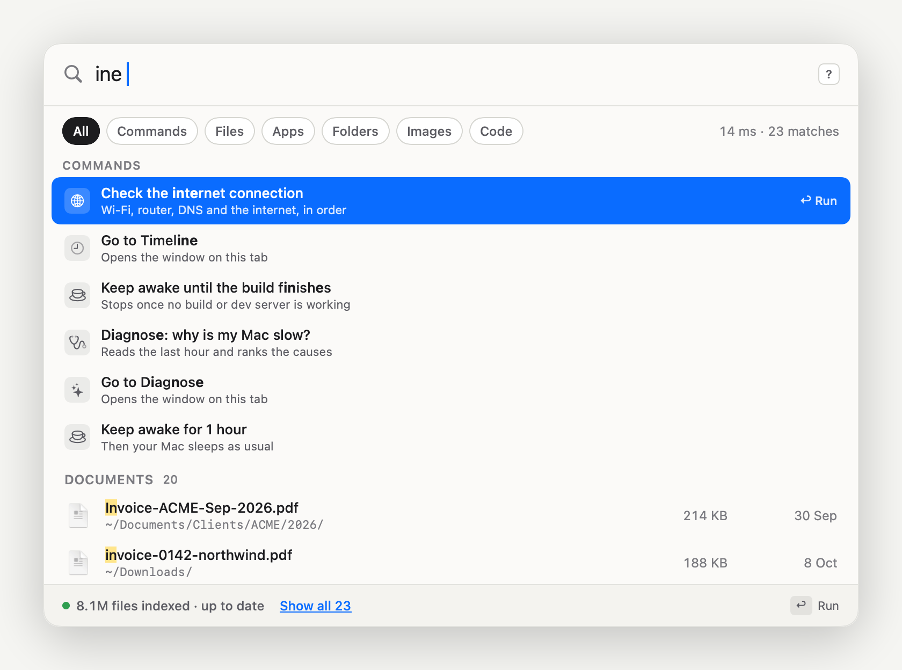Image resolution: width=902 pixels, height=670 pixels.
Task: Click the Run label in the footer
Action: (828, 606)
